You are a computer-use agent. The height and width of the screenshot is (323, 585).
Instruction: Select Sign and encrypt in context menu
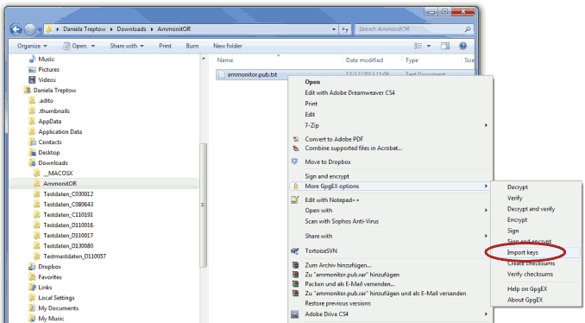pyautogui.click(x=327, y=176)
